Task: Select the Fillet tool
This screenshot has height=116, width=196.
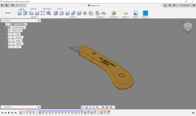Action: [x=62, y=13]
